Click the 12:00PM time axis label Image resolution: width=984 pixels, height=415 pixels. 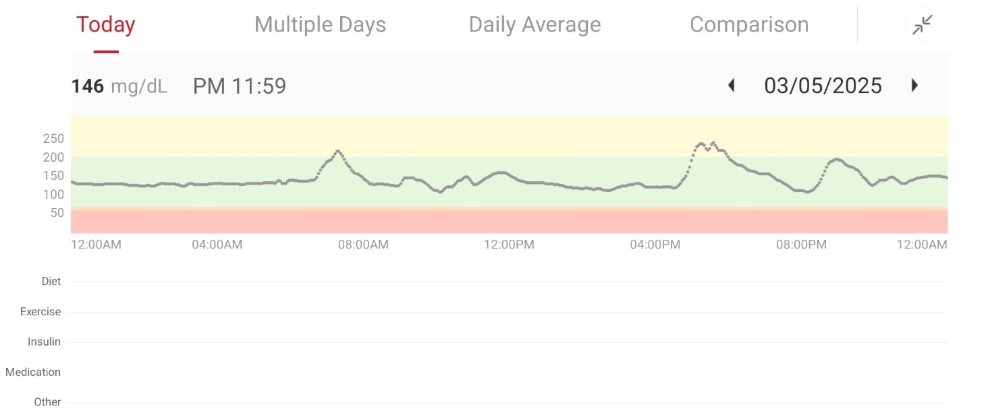pos(509,245)
